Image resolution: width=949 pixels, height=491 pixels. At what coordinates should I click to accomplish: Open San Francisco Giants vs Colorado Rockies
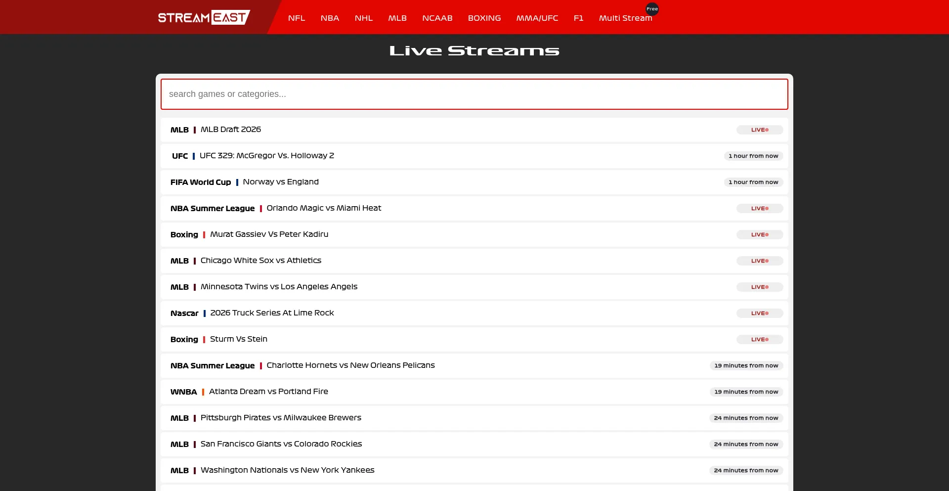tap(474, 444)
